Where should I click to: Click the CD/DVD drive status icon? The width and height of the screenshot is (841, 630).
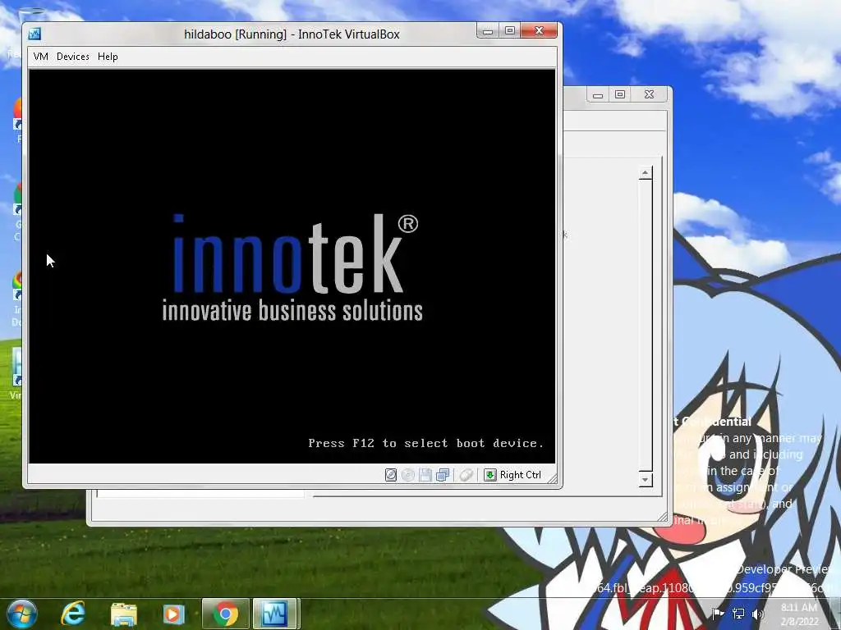pos(408,475)
